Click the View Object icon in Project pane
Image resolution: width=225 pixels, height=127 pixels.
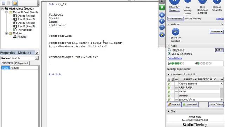[x=9, y=3]
